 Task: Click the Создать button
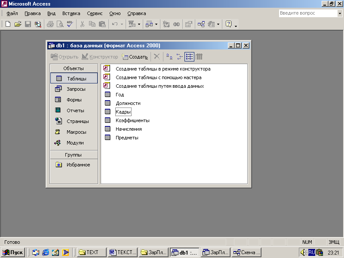(135, 57)
